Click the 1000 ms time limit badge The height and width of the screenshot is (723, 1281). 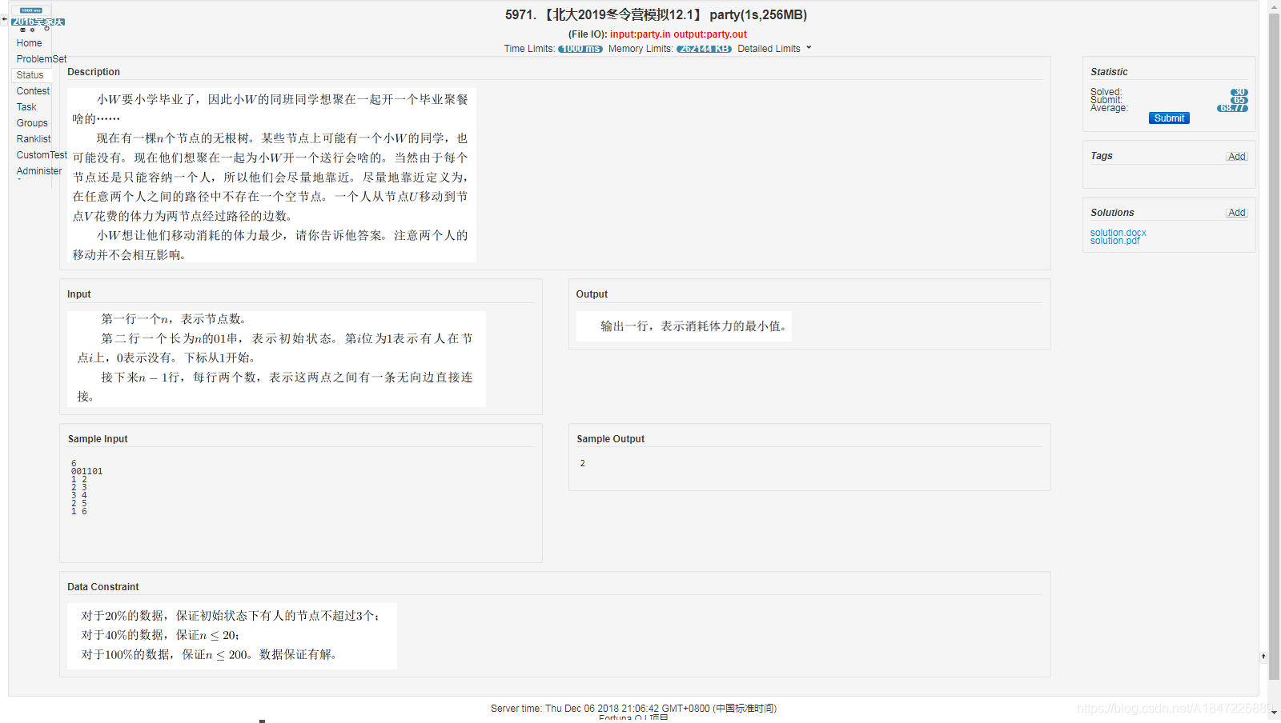pos(580,49)
